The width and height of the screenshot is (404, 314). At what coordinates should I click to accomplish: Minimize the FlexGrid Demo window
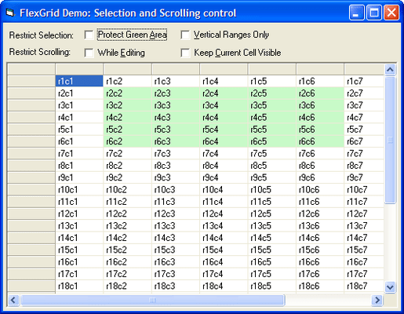pos(356,13)
